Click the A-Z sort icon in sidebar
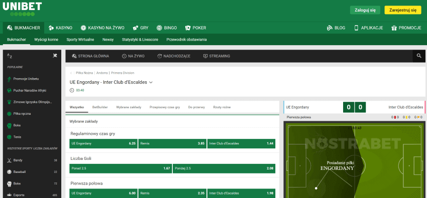 click(x=10, y=56)
